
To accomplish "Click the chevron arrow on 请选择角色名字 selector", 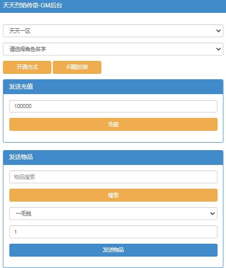I will pos(218,49).
